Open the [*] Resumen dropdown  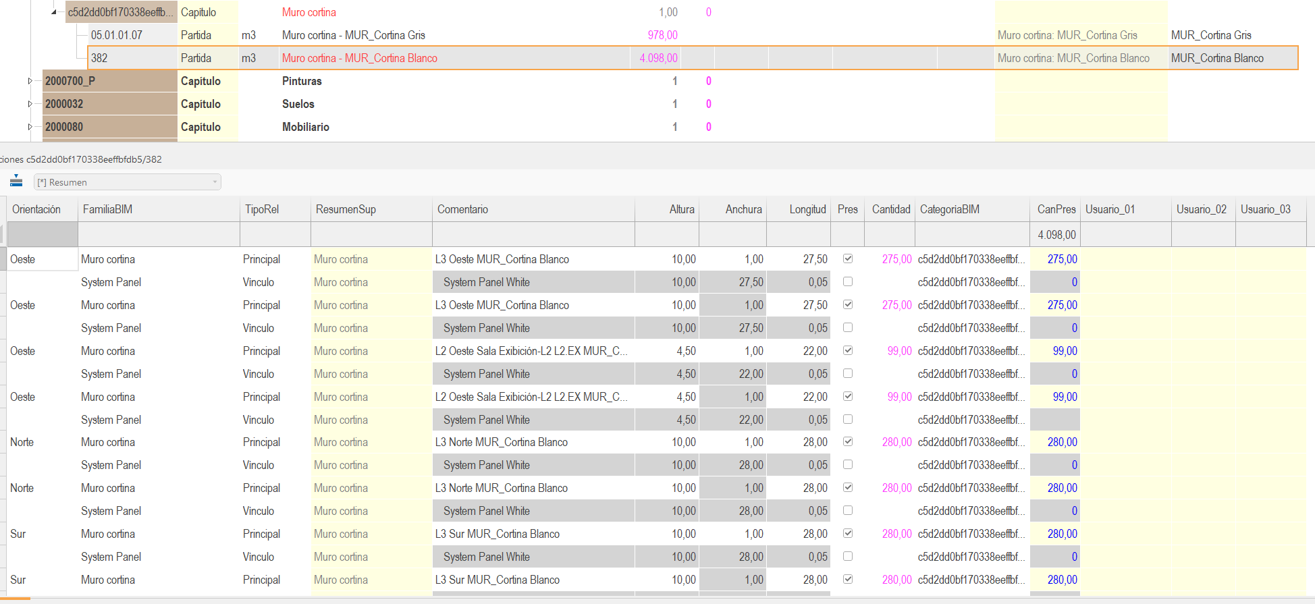128,182
